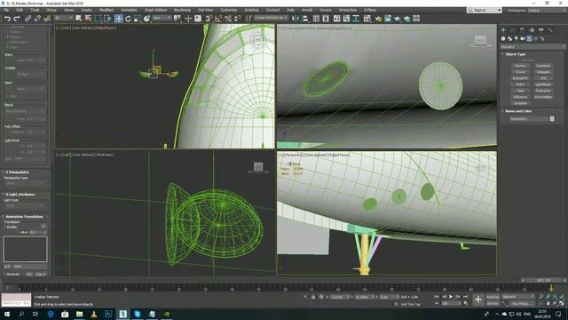Toggle the Auto Key button

pyautogui.click(x=493, y=297)
